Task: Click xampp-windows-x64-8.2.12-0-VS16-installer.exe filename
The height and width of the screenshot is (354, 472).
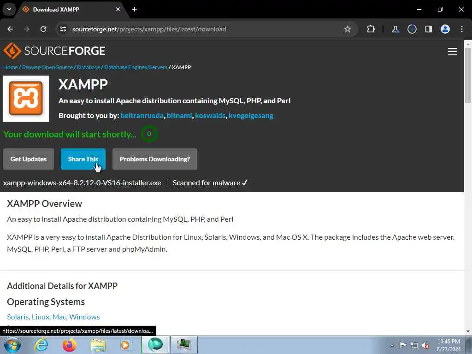Action: coord(82,183)
